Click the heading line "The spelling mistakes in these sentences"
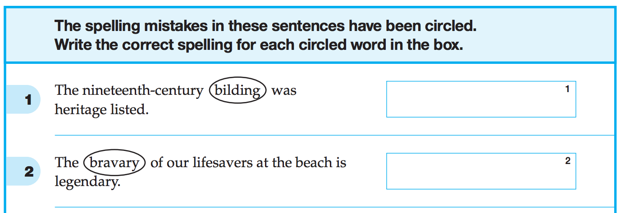Viewport: 621px width, 213px height. [265, 26]
